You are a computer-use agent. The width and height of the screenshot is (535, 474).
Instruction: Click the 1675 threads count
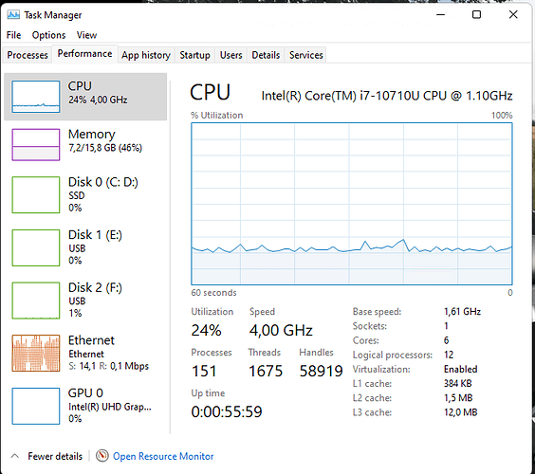click(266, 371)
